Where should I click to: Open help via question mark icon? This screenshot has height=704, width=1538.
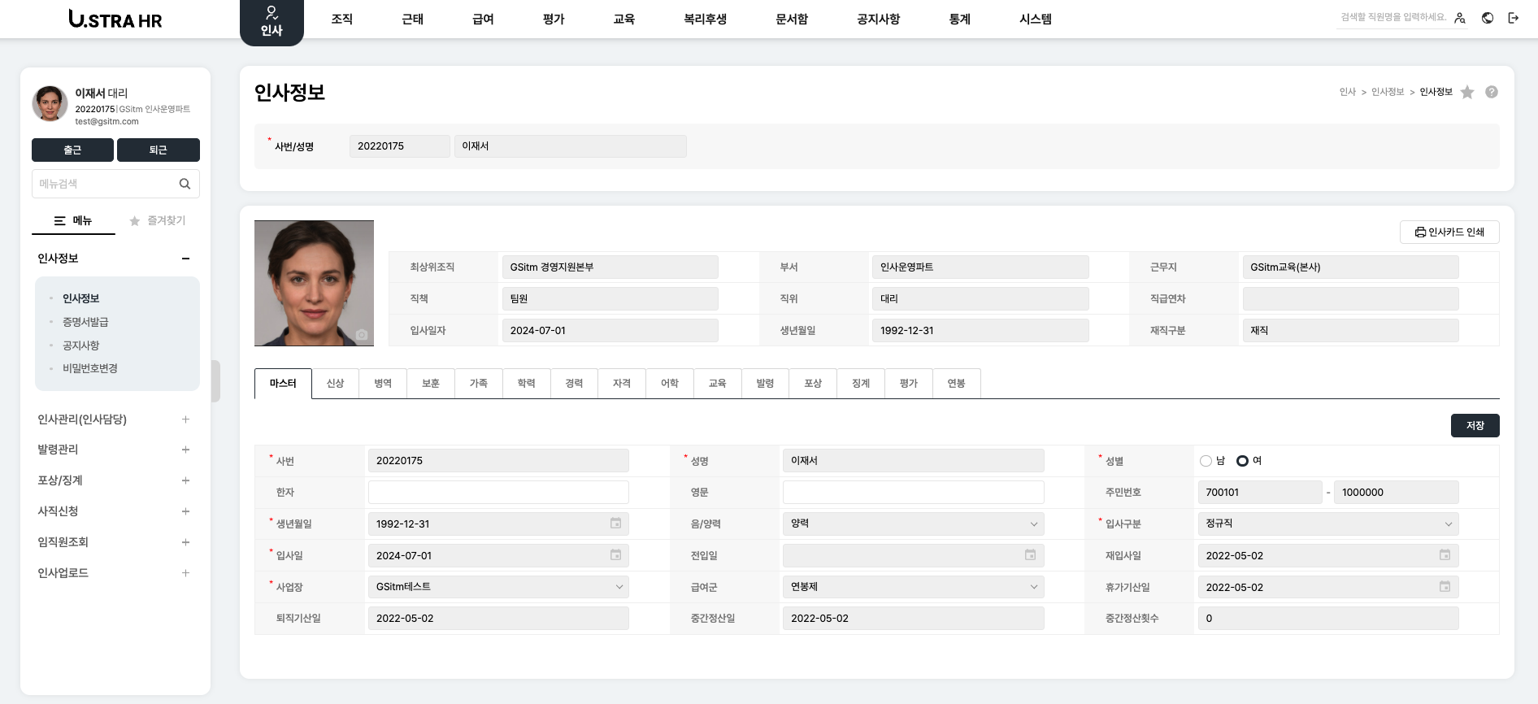point(1492,92)
